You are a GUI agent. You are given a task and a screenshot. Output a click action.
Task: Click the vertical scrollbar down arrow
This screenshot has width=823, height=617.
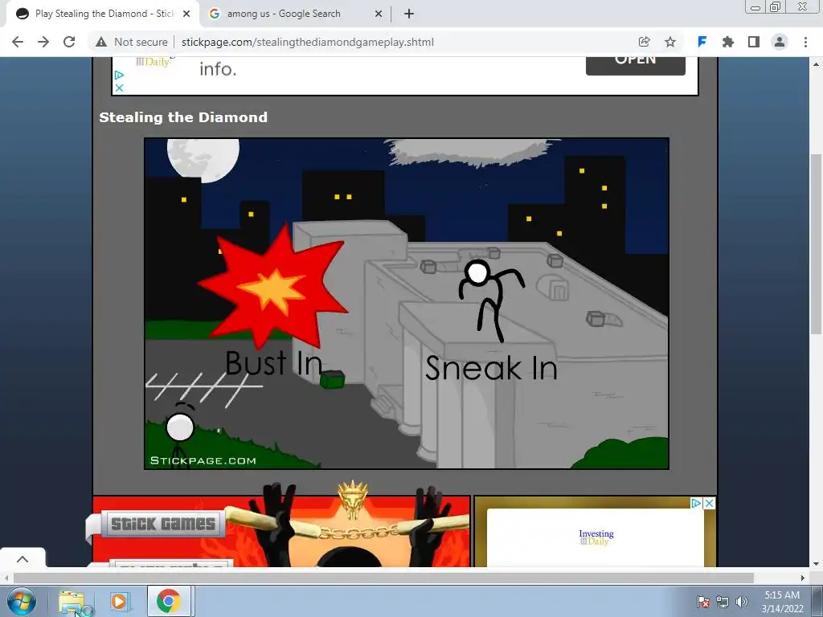point(816,564)
